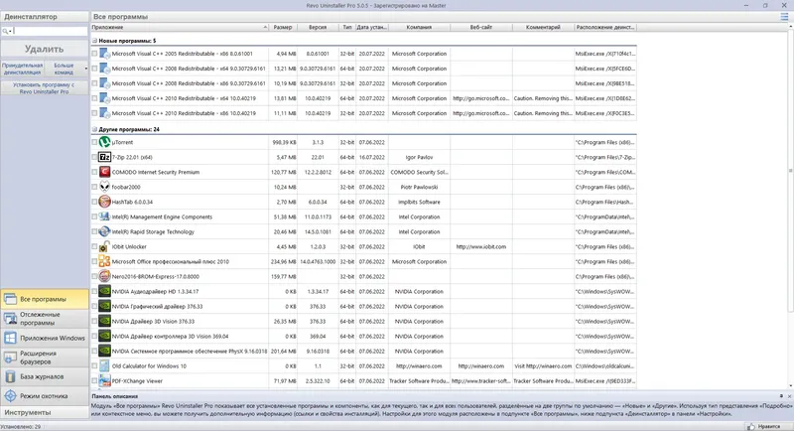Image resolution: width=794 pixels, height=431 pixels.
Task: Click the База журналов icon
Action: [x=10, y=376]
